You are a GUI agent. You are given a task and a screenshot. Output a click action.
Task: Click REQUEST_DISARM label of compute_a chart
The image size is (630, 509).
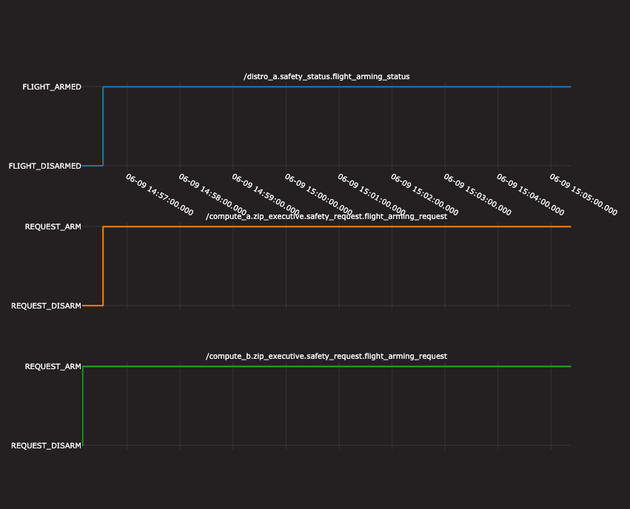(46, 306)
